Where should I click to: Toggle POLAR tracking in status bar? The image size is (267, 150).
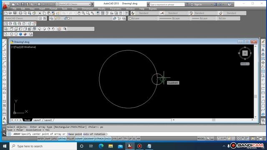(x=71, y=139)
